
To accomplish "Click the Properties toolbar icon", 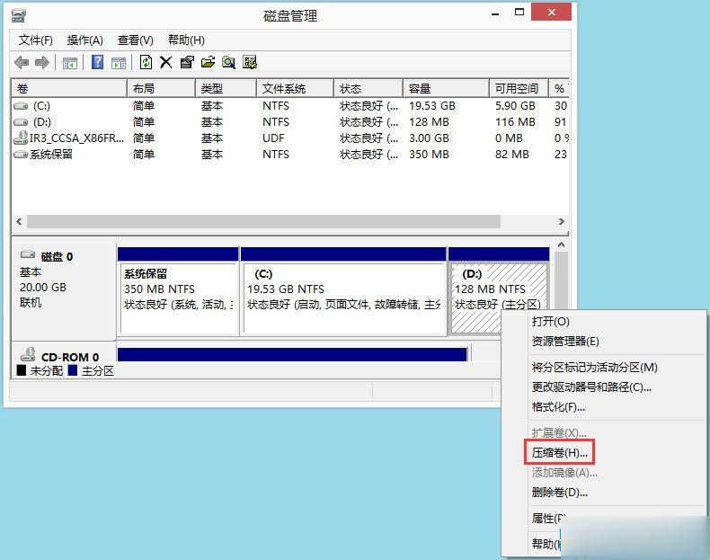I will point(187,62).
